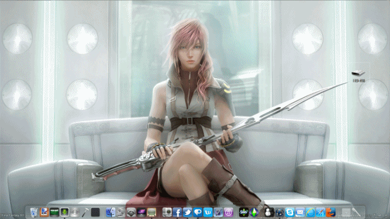Launch the silver camera icon in dock
The width and height of the screenshot is (390, 219).
click(x=167, y=213)
